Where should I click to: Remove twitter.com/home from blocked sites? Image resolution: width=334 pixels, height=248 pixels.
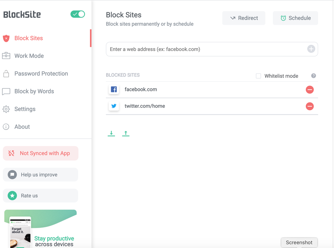pos(310,106)
